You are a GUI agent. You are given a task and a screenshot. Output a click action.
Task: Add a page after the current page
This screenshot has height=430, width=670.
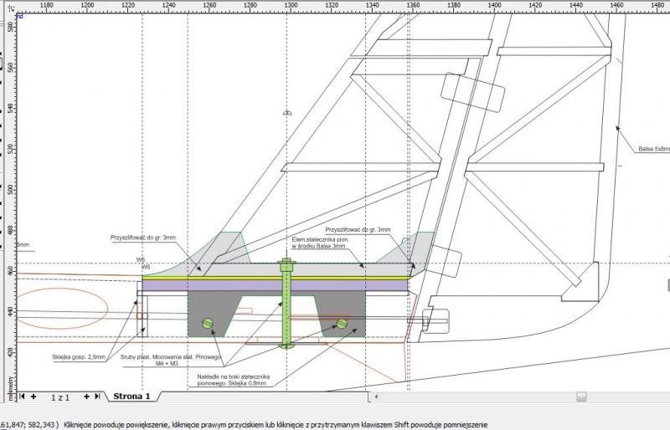(x=86, y=397)
